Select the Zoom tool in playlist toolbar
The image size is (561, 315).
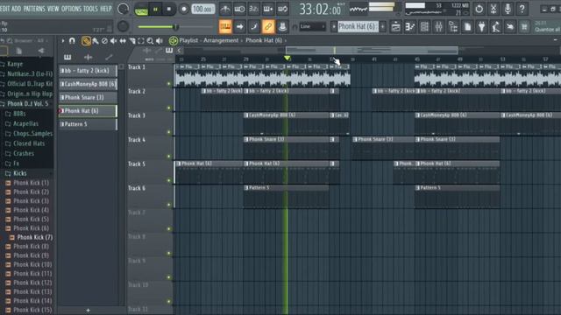click(x=150, y=41)
